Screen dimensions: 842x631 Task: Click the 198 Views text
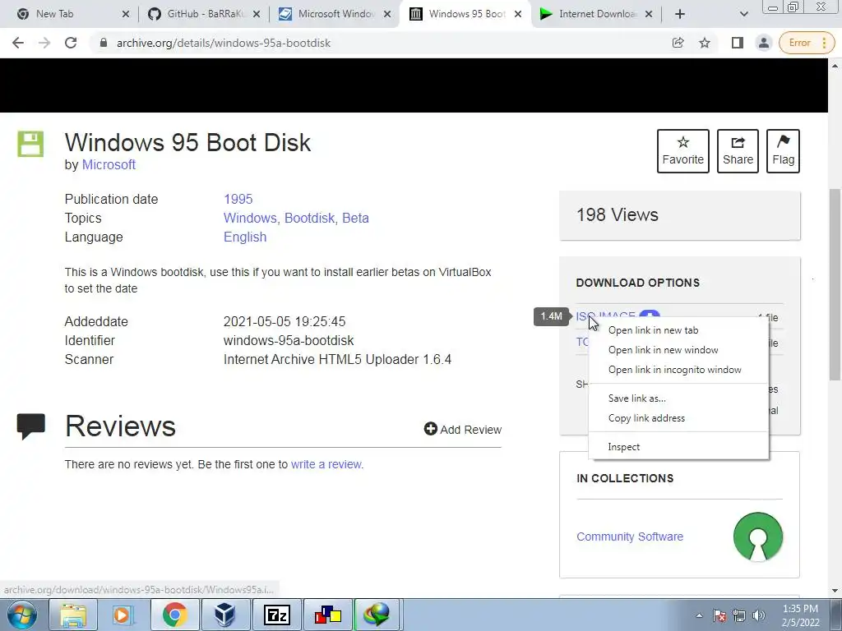point(617,215)
